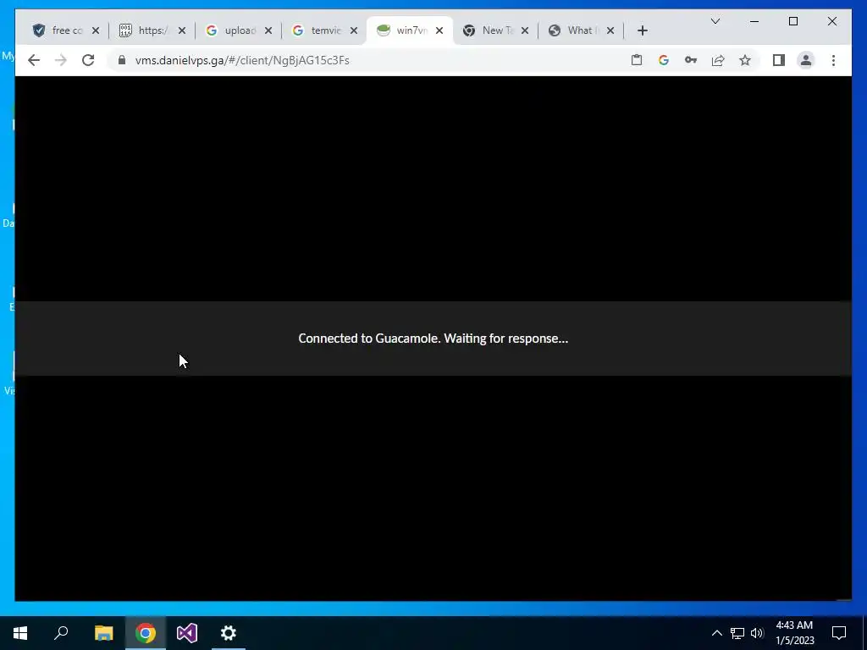Open the volume speaker tray icon
Screen dimensions: 867x650
coord(757,633)
